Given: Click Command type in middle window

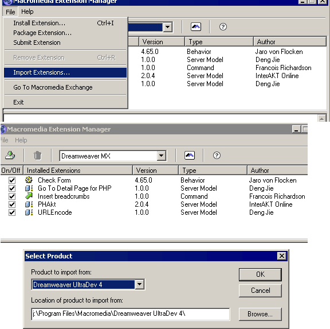Looking at the screenshot, I should tap(194, 196).
